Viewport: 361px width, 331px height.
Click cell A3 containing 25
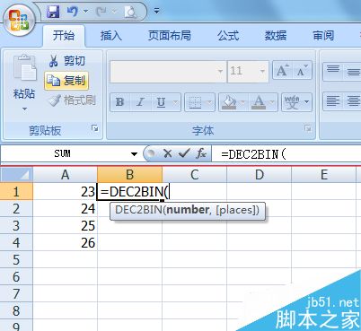coord(65,225)
